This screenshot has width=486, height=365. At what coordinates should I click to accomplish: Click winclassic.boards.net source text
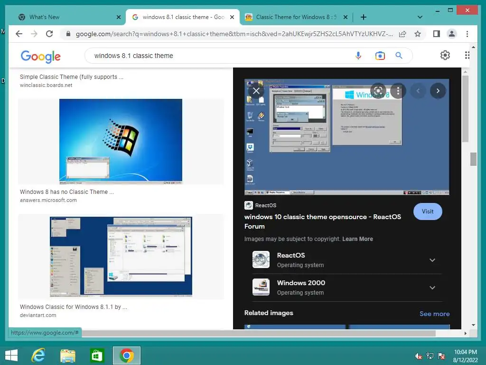tap(46, 85)
